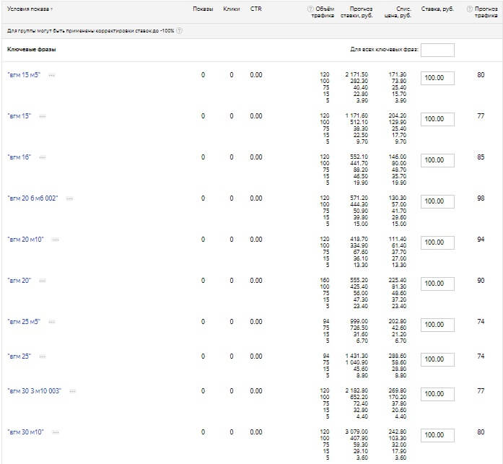Select the charged price value "225.40"
Viewport: 503px width, 464px height.
pos(398,280)
